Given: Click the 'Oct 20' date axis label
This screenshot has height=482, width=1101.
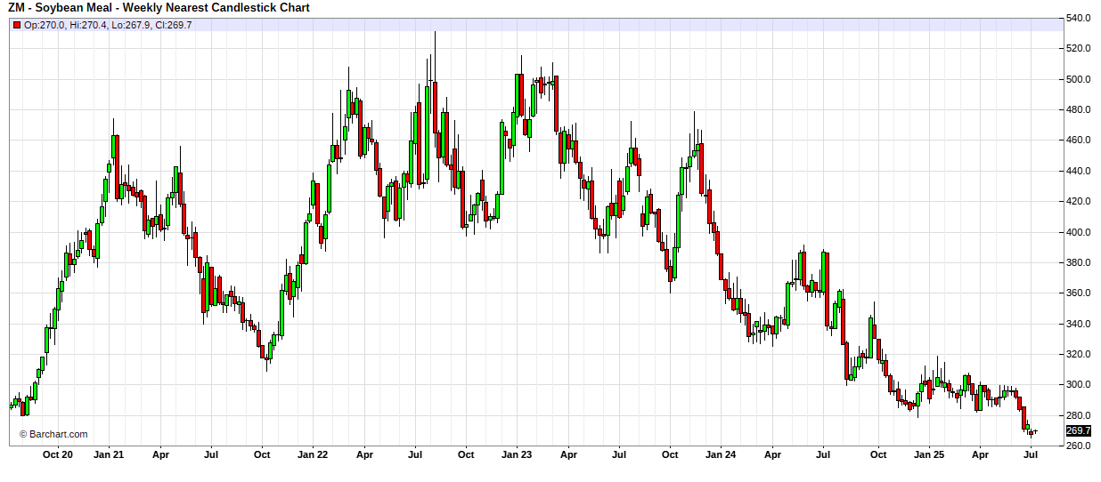Looking at the screenshot, I should 58,454.
